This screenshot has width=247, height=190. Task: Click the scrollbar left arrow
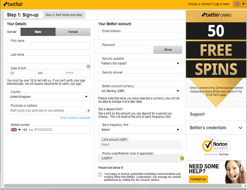pyautogui.click(x=2, y=186)
